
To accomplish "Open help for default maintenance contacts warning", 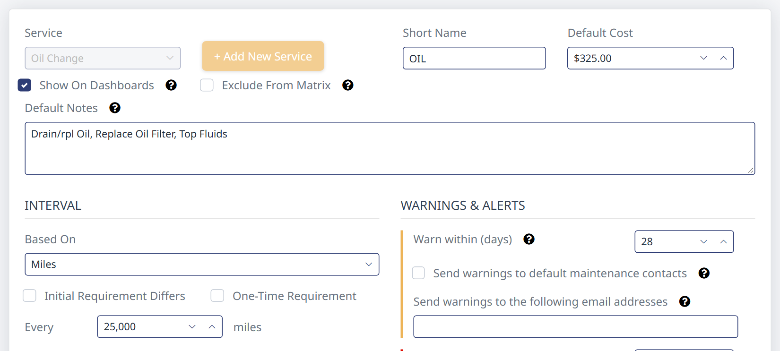I will [704, 273].
